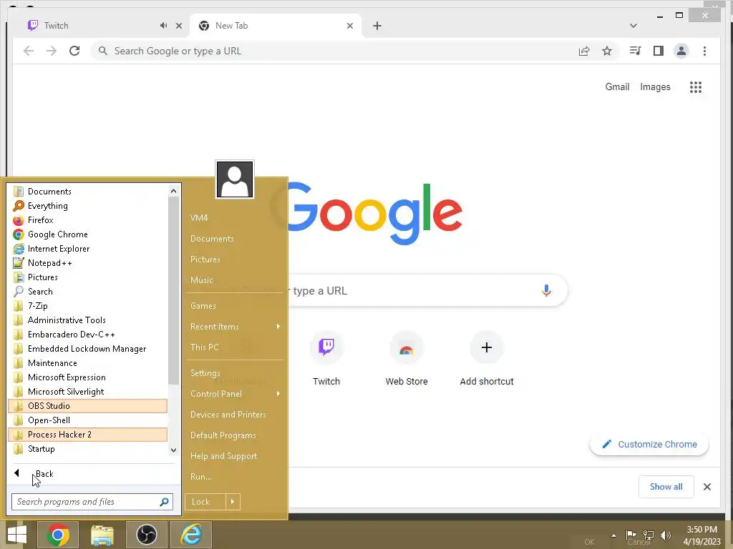Image resolution: width=733 pixels, height=549 pixels.
Task: Mute the Twitch tab audio icon
Action: [163, 26]
